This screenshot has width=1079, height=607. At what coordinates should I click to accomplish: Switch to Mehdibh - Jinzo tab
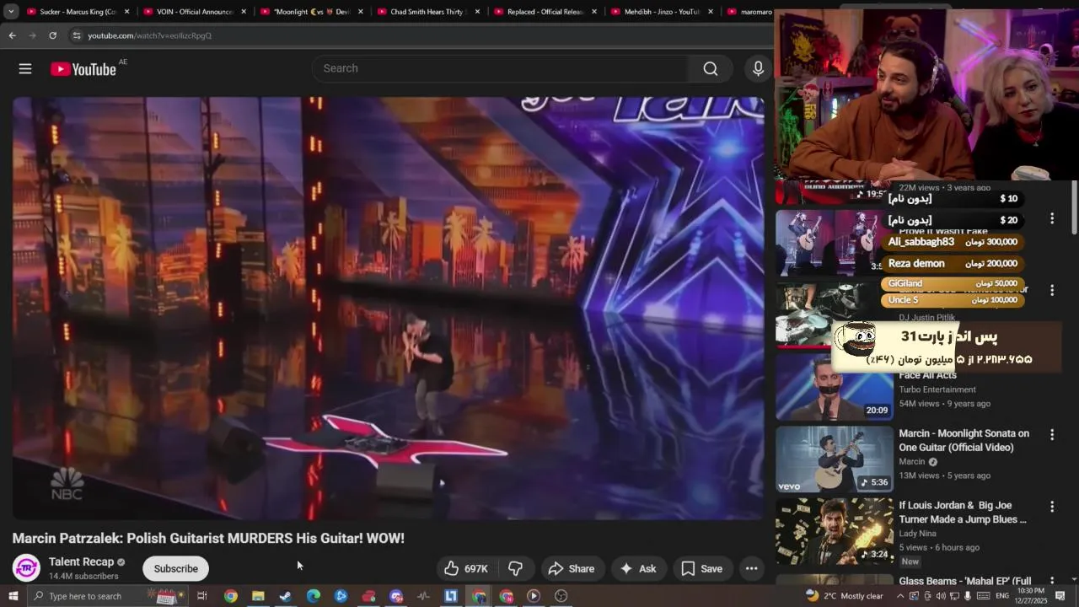[662, 12]
